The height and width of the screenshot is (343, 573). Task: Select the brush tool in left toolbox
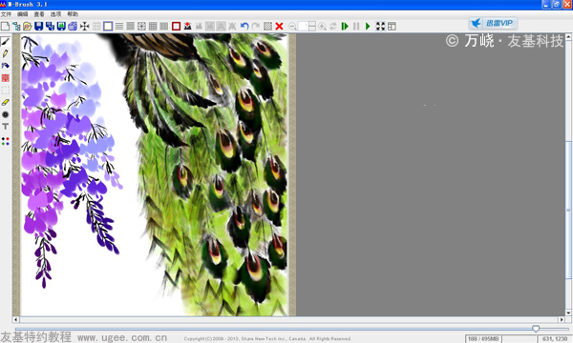(x=5, y=42)
